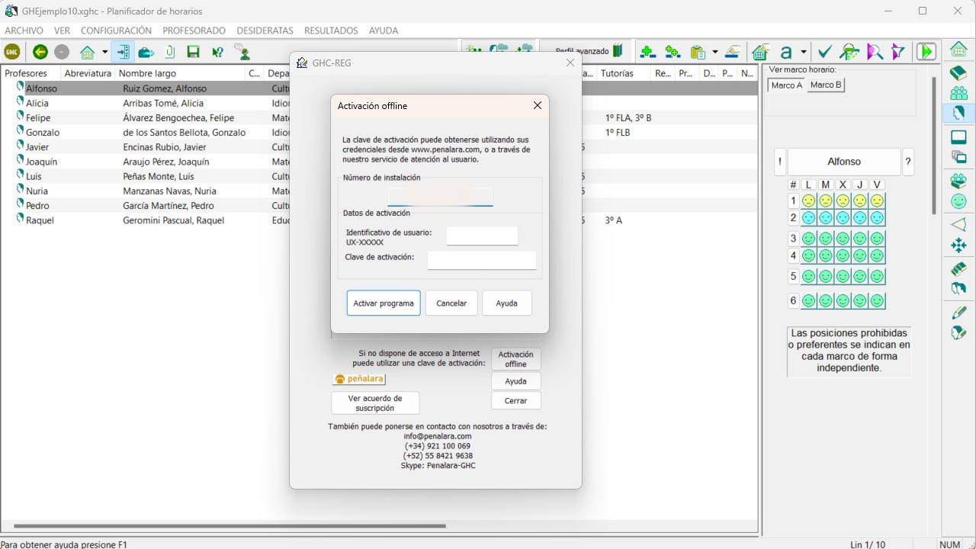Click the peñalara logo link
976x549 pixels.
point(359,379)
